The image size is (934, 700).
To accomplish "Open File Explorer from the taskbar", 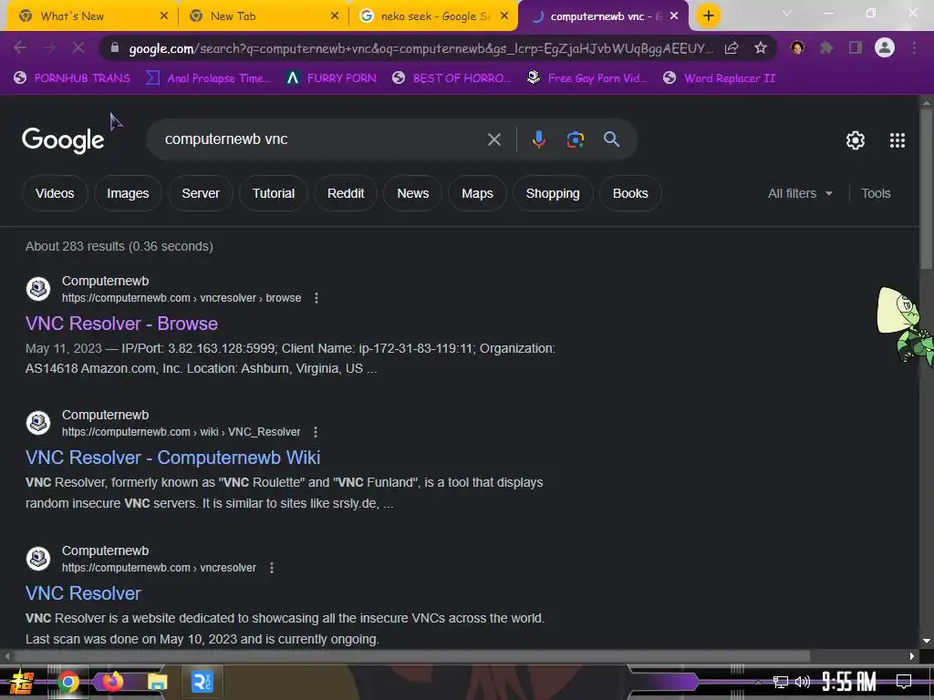I will coord(157,682).
